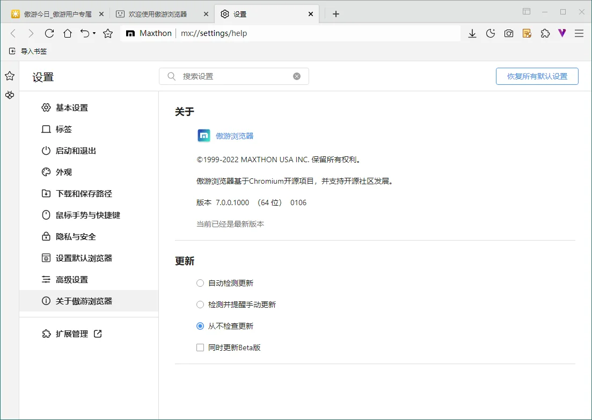Click the purple V icon in the toolbar
This screenshot has height=420, width=592.
pos(561,33)
